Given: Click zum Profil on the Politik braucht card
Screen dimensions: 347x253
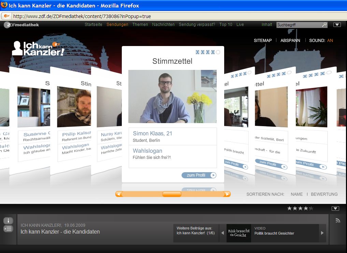Looking at the screenshot, I should click(x=236, y=165).
